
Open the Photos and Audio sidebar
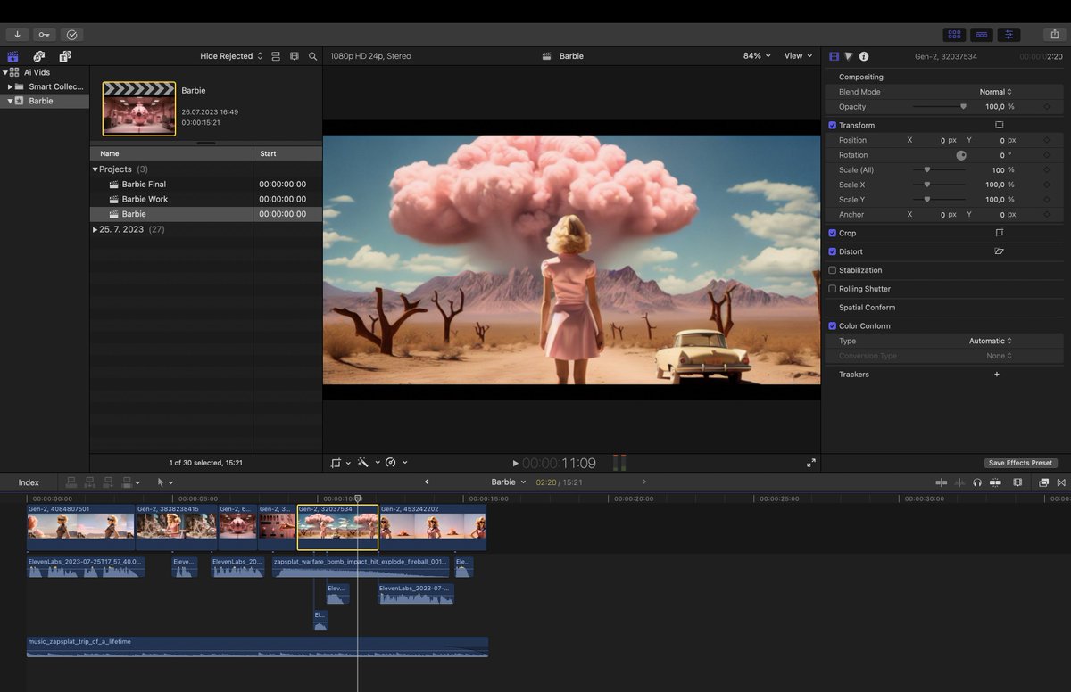(x=38, y=56)
